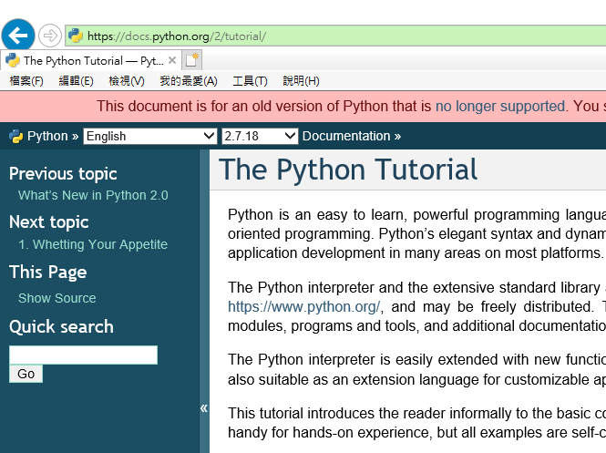Screen dimensions: 606x453
Task: Click the Python favicon on the tab
Action: [13, 60]
